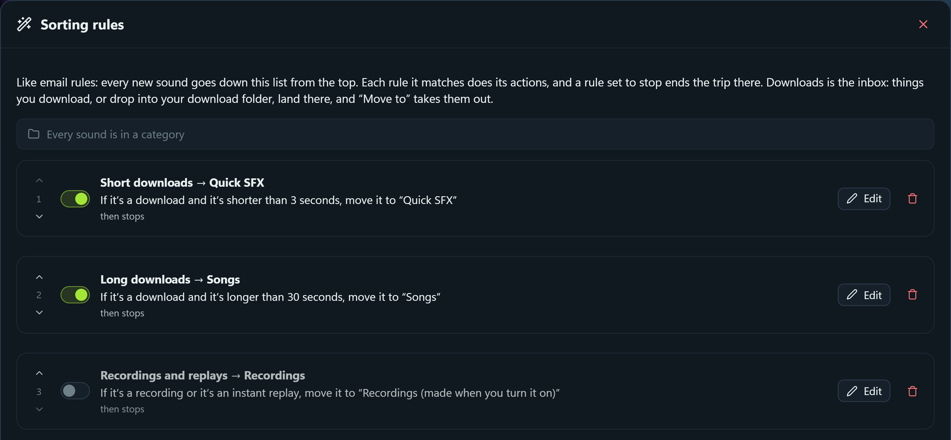Close the Sorting rules dialog
Screen dimensions: 951x440
pyautogui.click(x=923, y=24)
